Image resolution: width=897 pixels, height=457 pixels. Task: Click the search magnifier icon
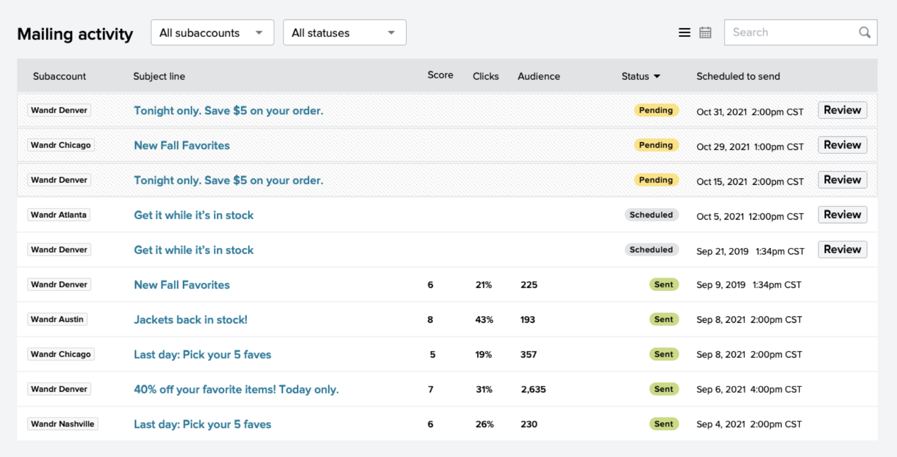(x=864, y=33)
